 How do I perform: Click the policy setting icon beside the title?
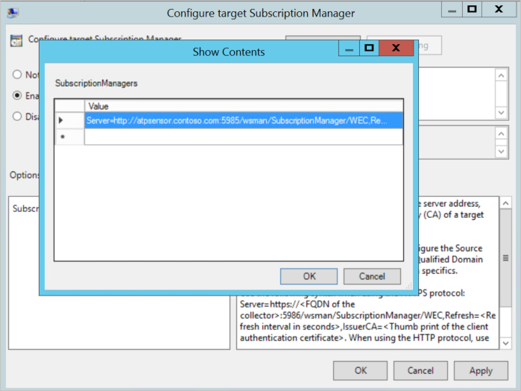pos(16,40)
